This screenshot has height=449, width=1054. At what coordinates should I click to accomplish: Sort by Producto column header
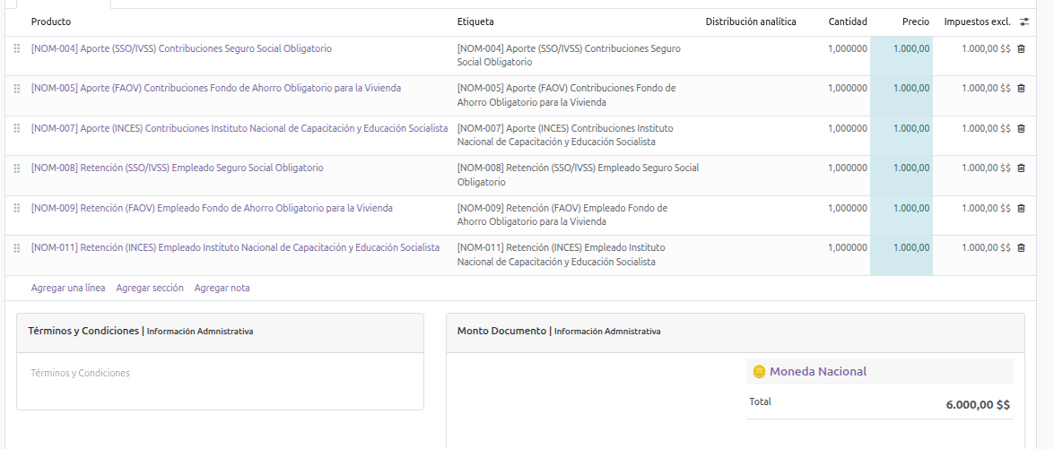click(x=51, y=22)
